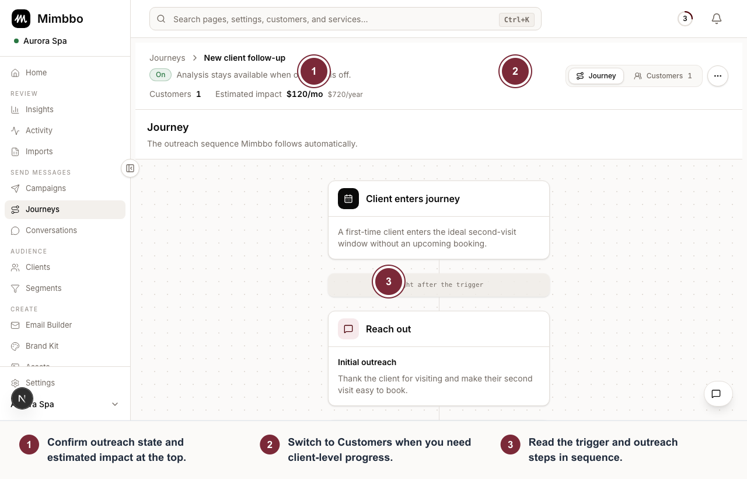Click the calendar icon on the trigger card
The height and width of the screenshot is (479, 747).
tap(348, 199)
